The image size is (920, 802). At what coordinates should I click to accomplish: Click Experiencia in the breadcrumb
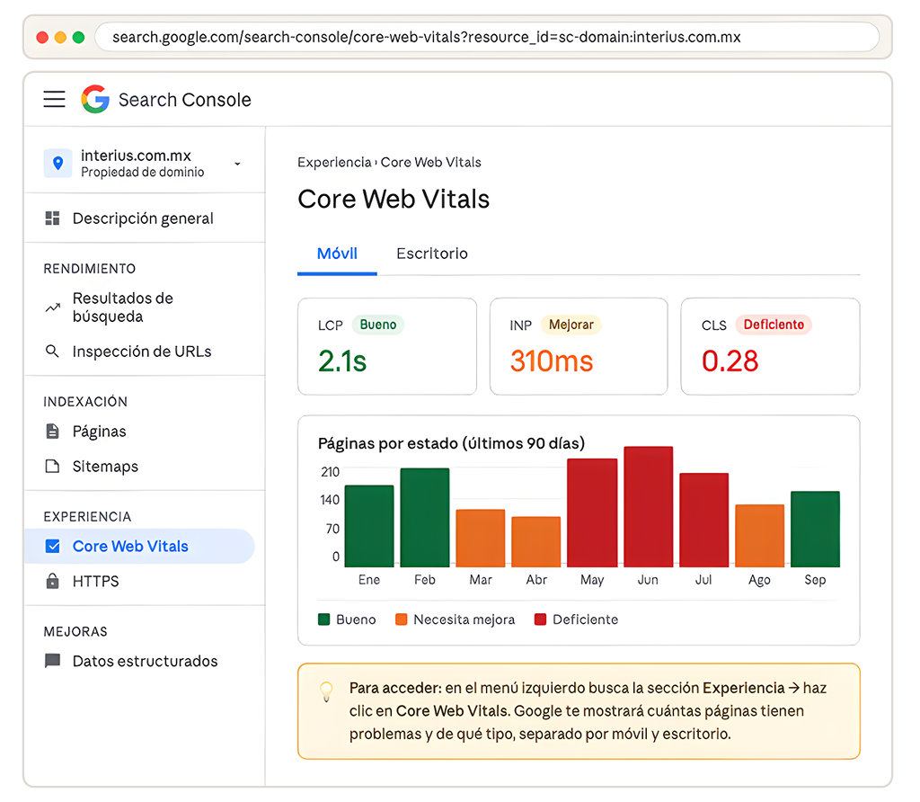click(x=334, y=163)
